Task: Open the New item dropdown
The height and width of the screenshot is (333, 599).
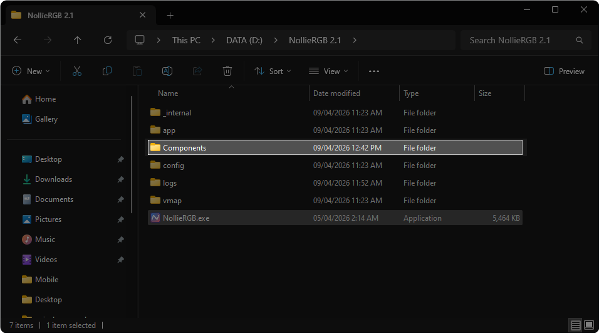Action: click(x=31, y=71)
